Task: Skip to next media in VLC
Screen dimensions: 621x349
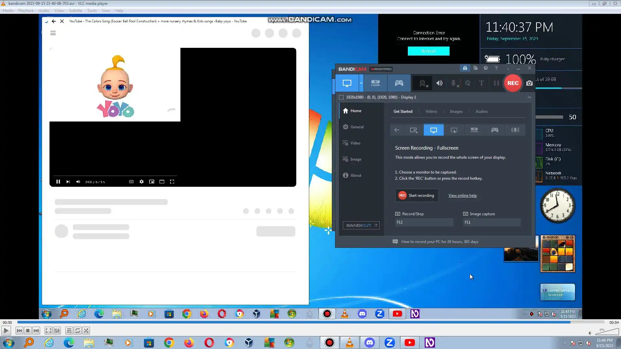Action: pyautogui.click(x=36, y=331)
